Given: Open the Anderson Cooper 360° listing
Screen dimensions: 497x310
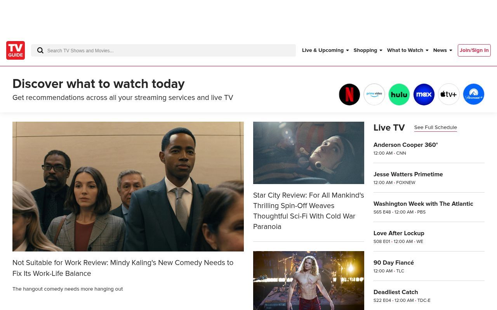Looking at the screenshot, I should [406, 145].
